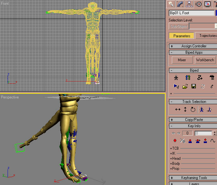Viewport: 217px width, 185px height.
Task: Toggle Symmetrical track selection
Action: point(202,110)
